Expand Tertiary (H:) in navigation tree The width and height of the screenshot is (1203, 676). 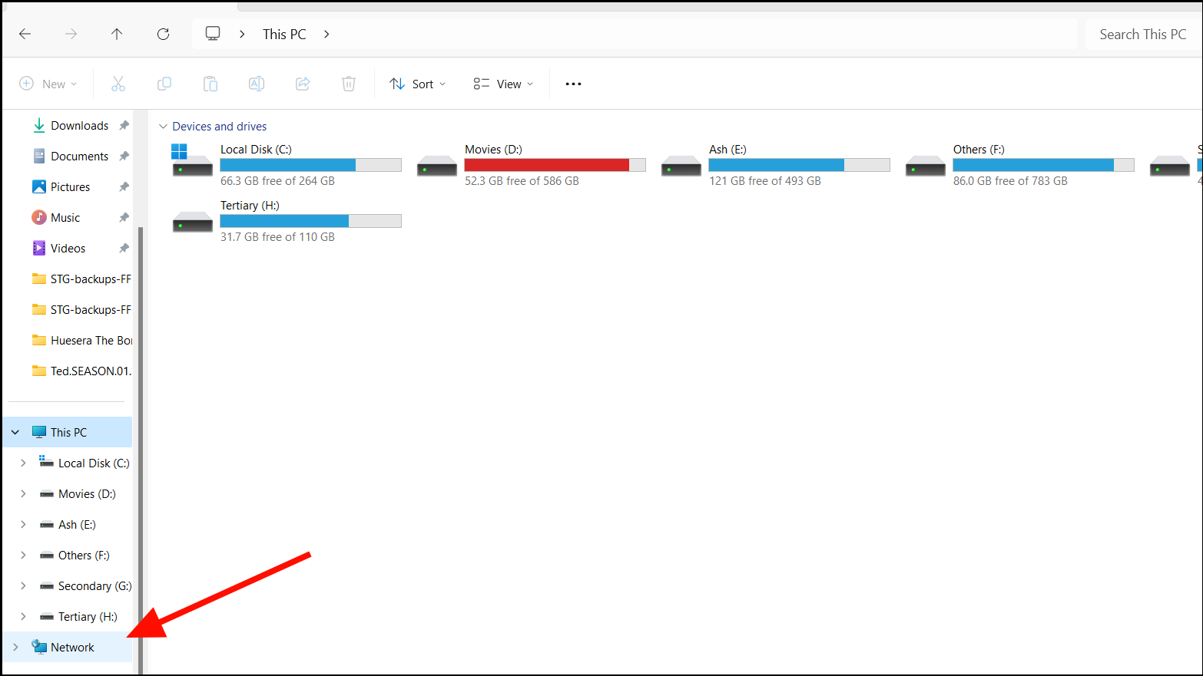[x=23, y=616]
